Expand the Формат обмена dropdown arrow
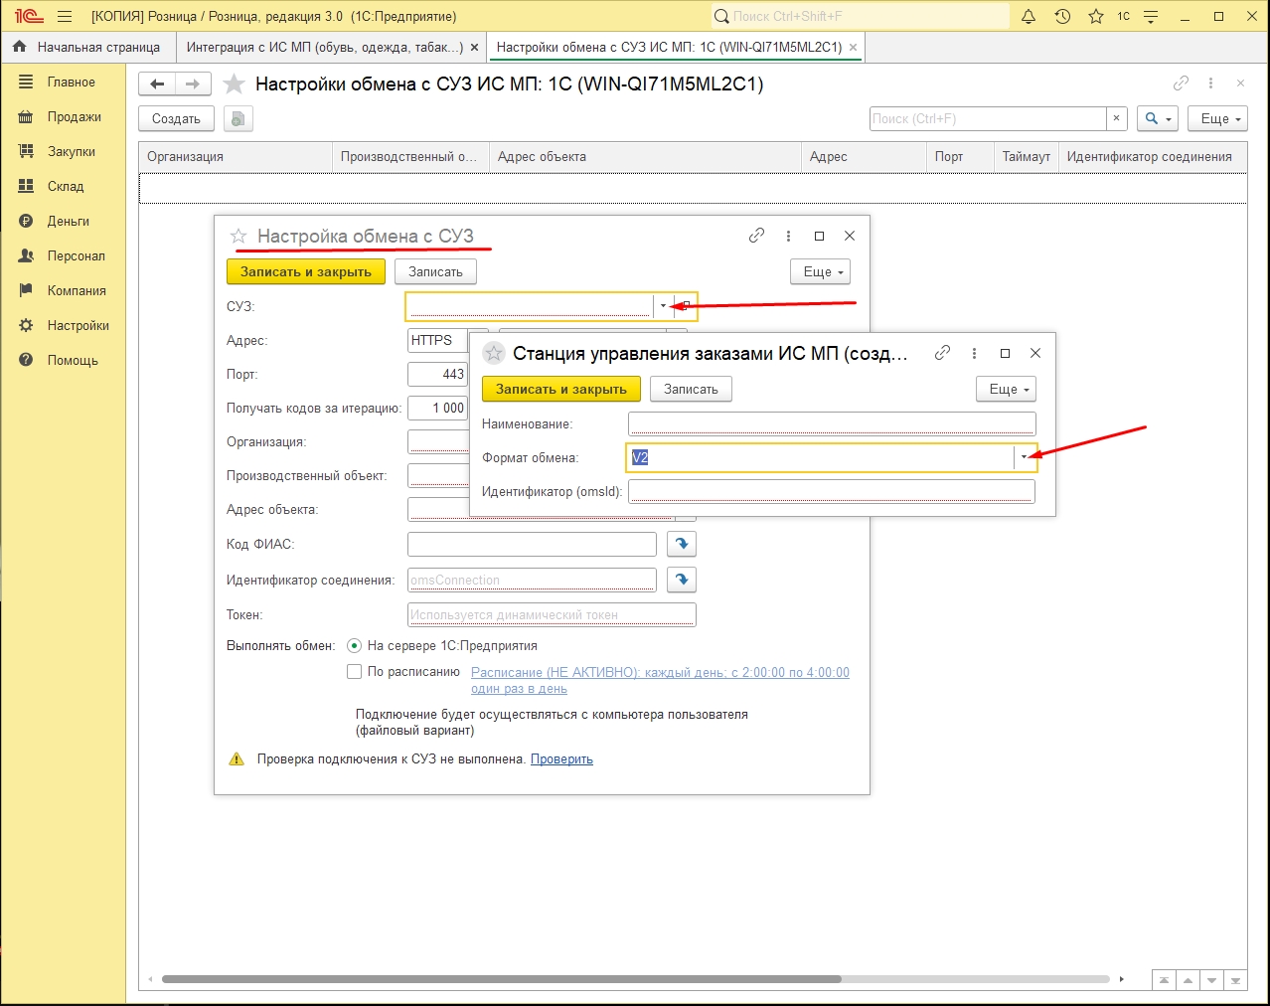 (x=1024, y=457)
